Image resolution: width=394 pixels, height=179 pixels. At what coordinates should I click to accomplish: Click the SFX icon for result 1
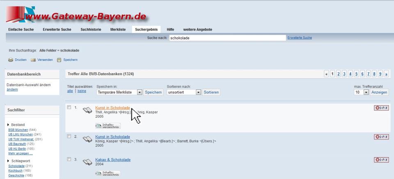381,108
